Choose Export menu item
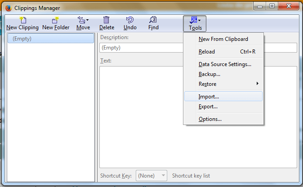The height and width of the screenshot is (187, 303). pyautogui.click(x=208, y=107)
